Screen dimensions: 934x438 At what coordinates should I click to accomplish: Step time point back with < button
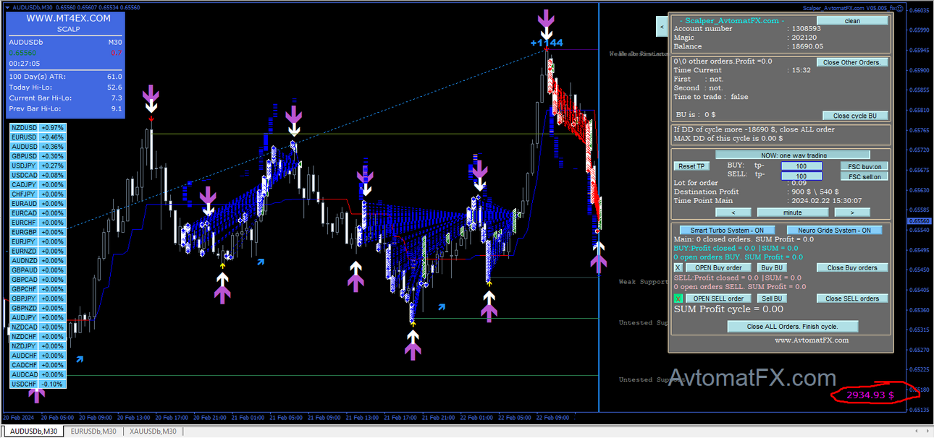(733, 212)
